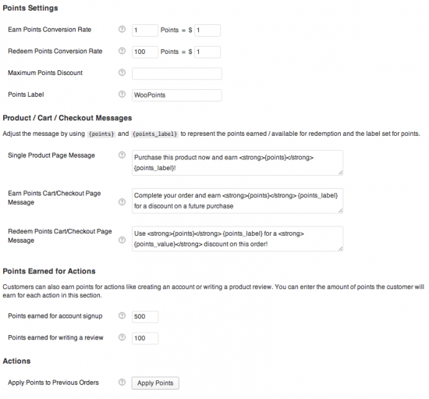Click help icon for Redeem Points Cart/Checkout Message
Viewport: 429px width, 399px height.
122,240
